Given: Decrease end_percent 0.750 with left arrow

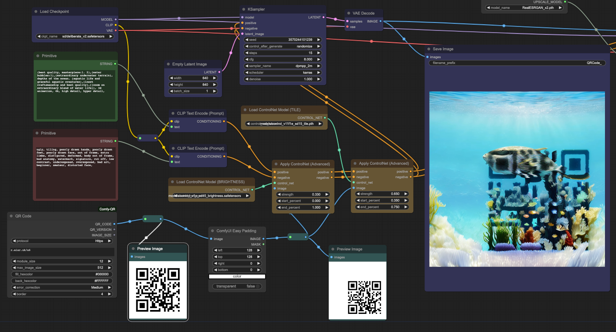Looking at the screenshot, I should [358, 207].
